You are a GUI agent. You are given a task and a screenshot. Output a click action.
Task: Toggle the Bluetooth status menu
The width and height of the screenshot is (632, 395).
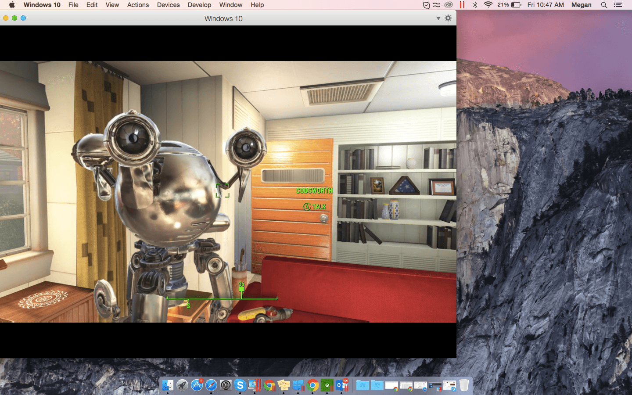click(475, 5)
